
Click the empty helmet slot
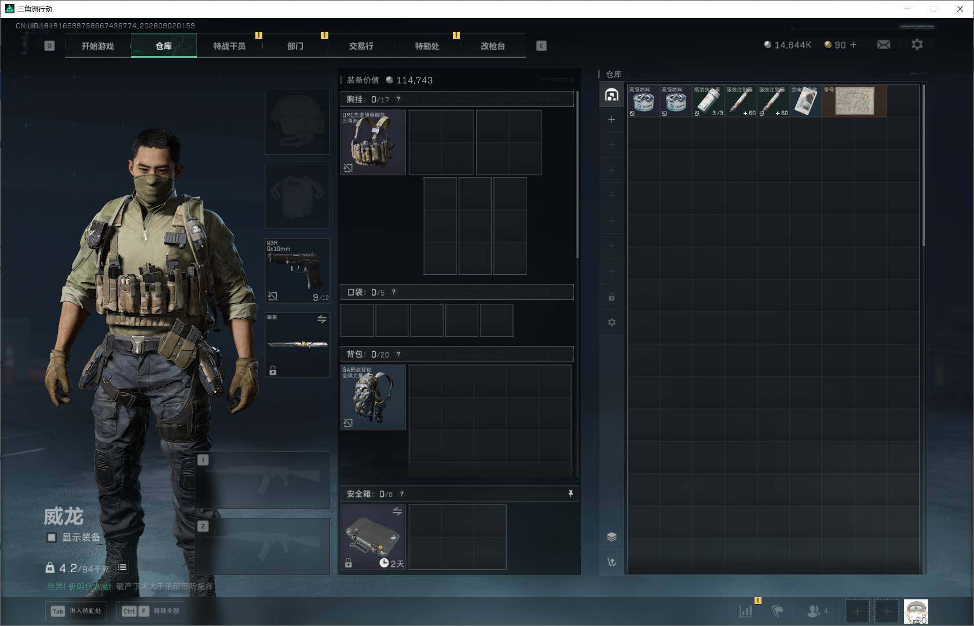[x=298, y=122]
